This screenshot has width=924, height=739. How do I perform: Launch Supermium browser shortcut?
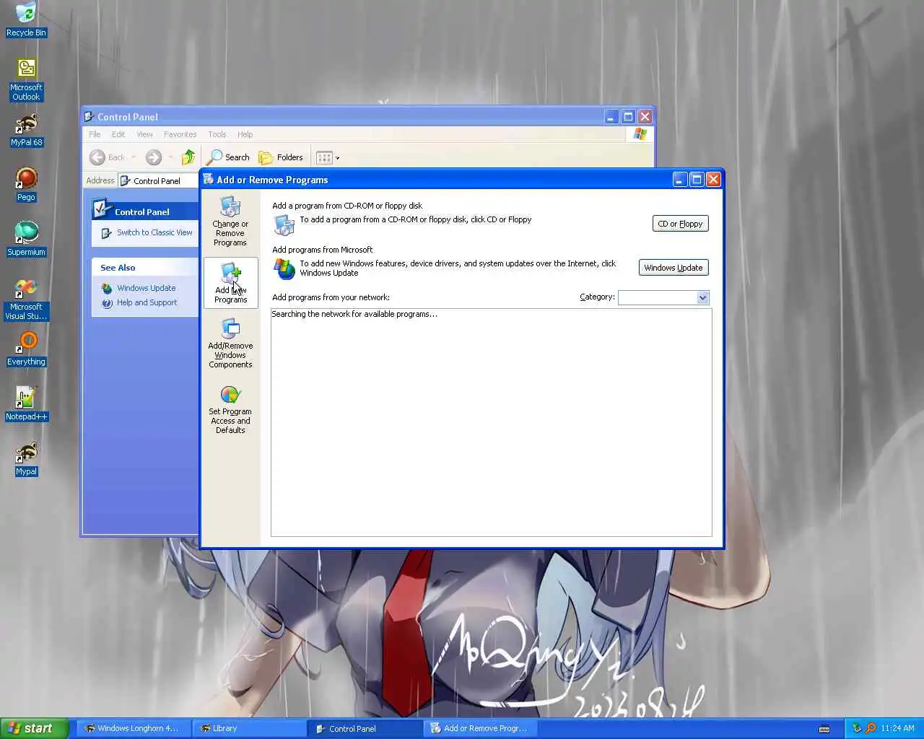pyautogui.click(x=26, y=240)
